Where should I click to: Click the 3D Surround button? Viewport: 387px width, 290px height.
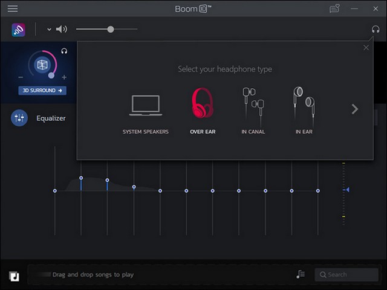tap(42, 91)
